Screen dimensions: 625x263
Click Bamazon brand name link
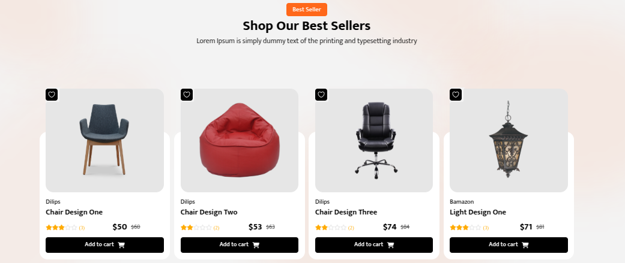pos(462,202)
